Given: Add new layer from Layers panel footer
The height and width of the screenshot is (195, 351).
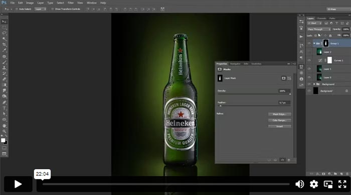Looking at the screenshot, I should pos(341,174).
